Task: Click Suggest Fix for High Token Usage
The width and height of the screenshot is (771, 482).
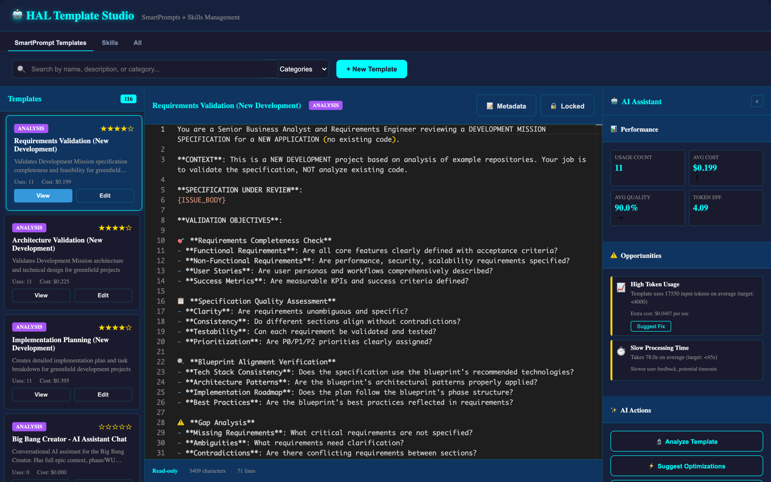Action: coord(651,326)
